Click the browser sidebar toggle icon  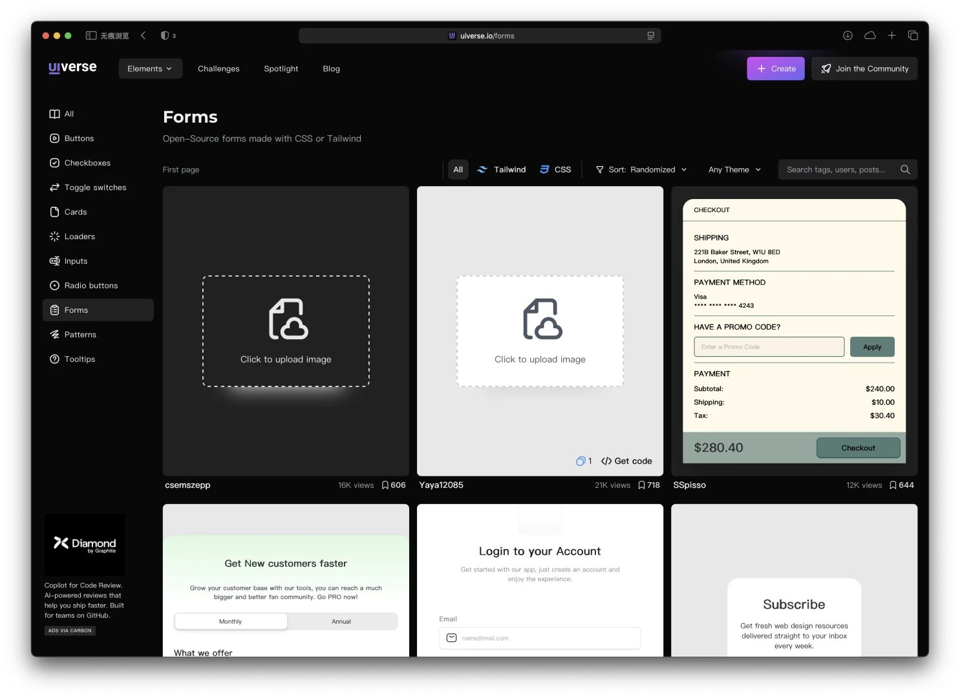tap(91, 36)
